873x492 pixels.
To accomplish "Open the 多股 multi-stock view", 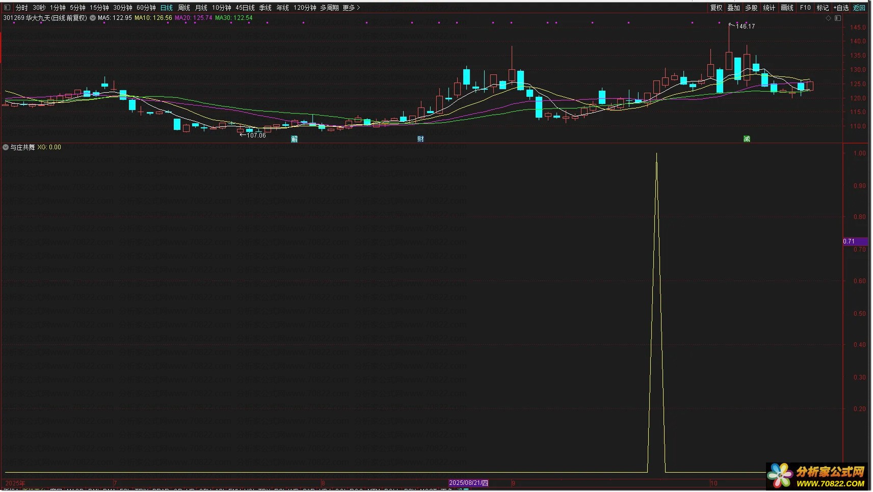I will [752, 8].
